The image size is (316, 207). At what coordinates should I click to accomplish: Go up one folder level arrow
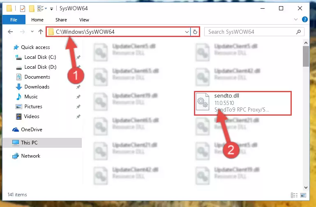point(41,32)
